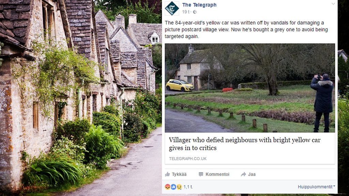The image size is (349, 196).
Task: Click the TELEGRAPH.CO.UK source domain
Action: [188, 159]
